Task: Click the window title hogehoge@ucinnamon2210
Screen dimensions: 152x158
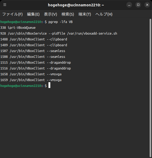Action: (76, 5)
